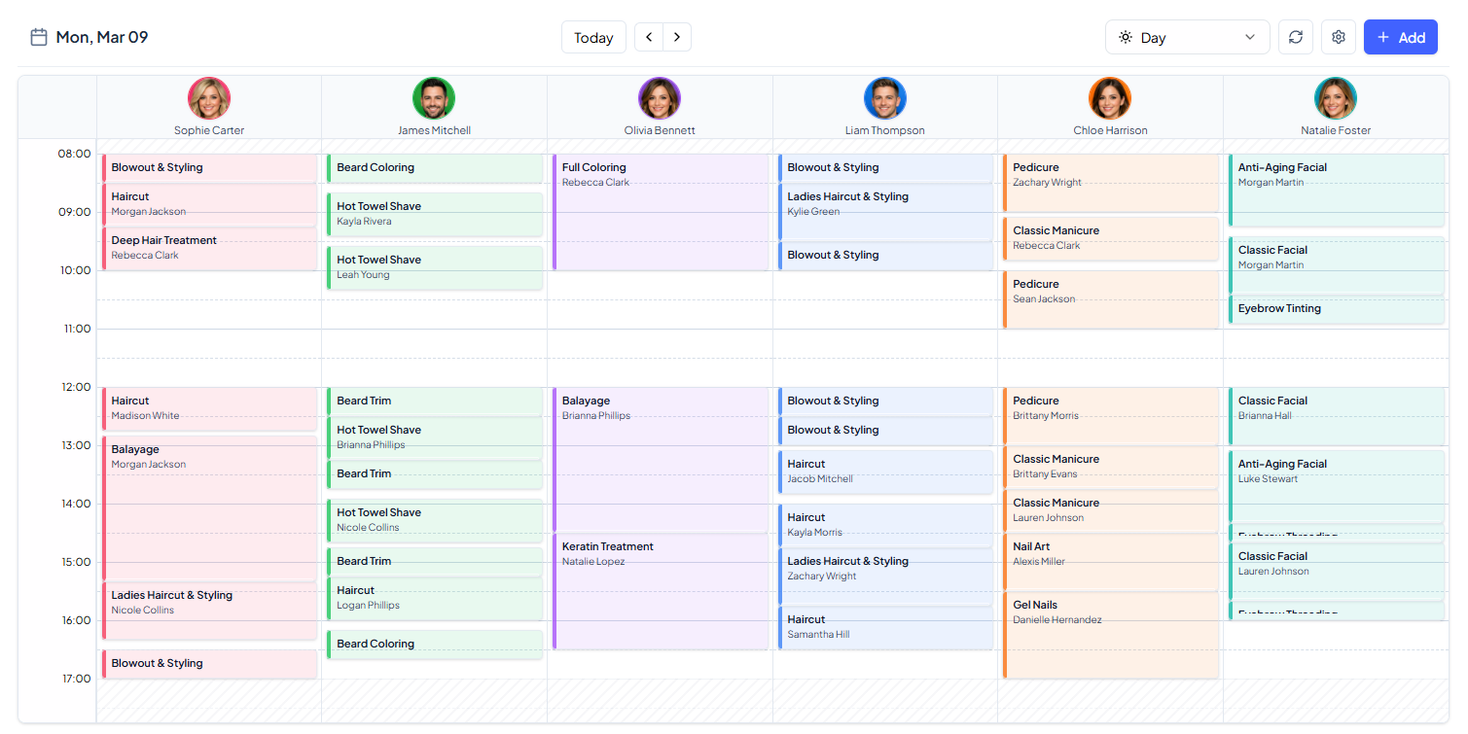Click Sophie Carter's avatar
This screenshot has width=1468, height=734.
pyautogui.click(x=209, y=98)
